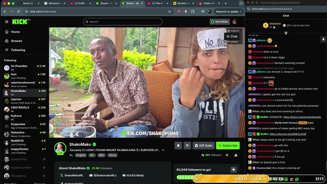This screenshot has height=184, width=327.
Task: Select the 18+ tag
Action: pos(92,155)
